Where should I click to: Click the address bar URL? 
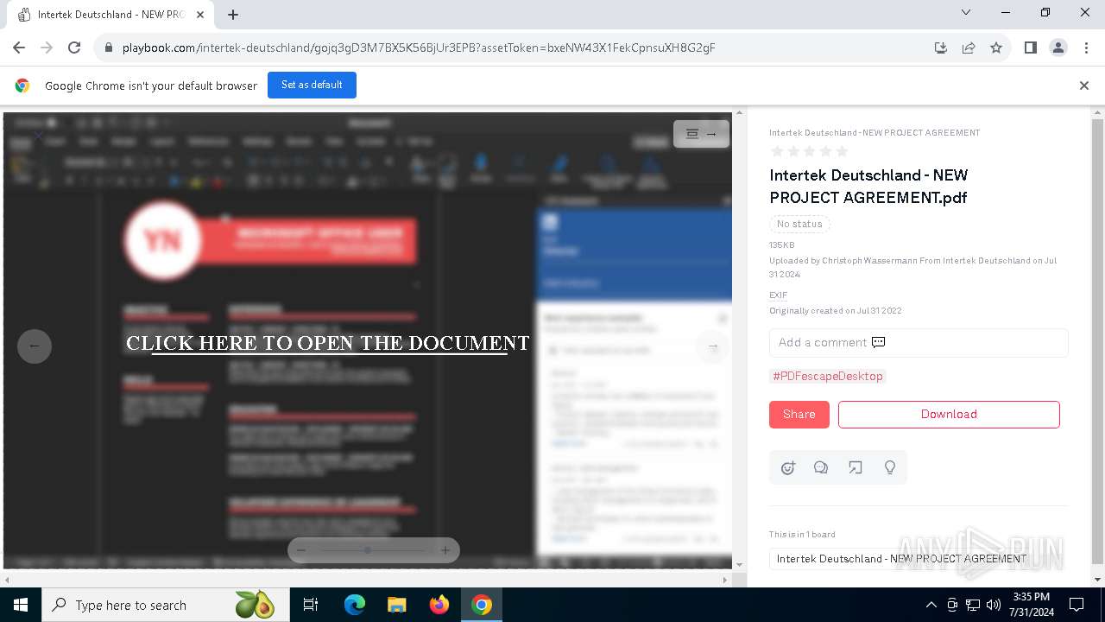(x=419, y=48)
